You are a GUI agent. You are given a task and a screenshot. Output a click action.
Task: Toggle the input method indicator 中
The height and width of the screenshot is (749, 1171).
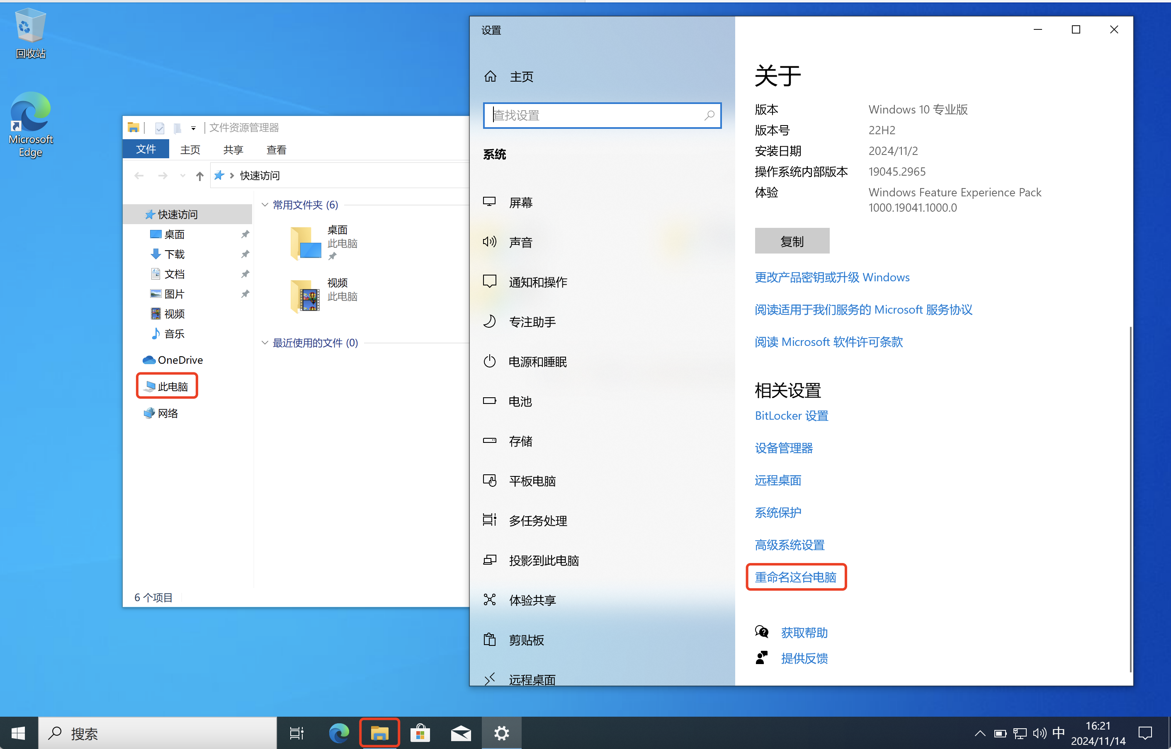click(1058, 732)
